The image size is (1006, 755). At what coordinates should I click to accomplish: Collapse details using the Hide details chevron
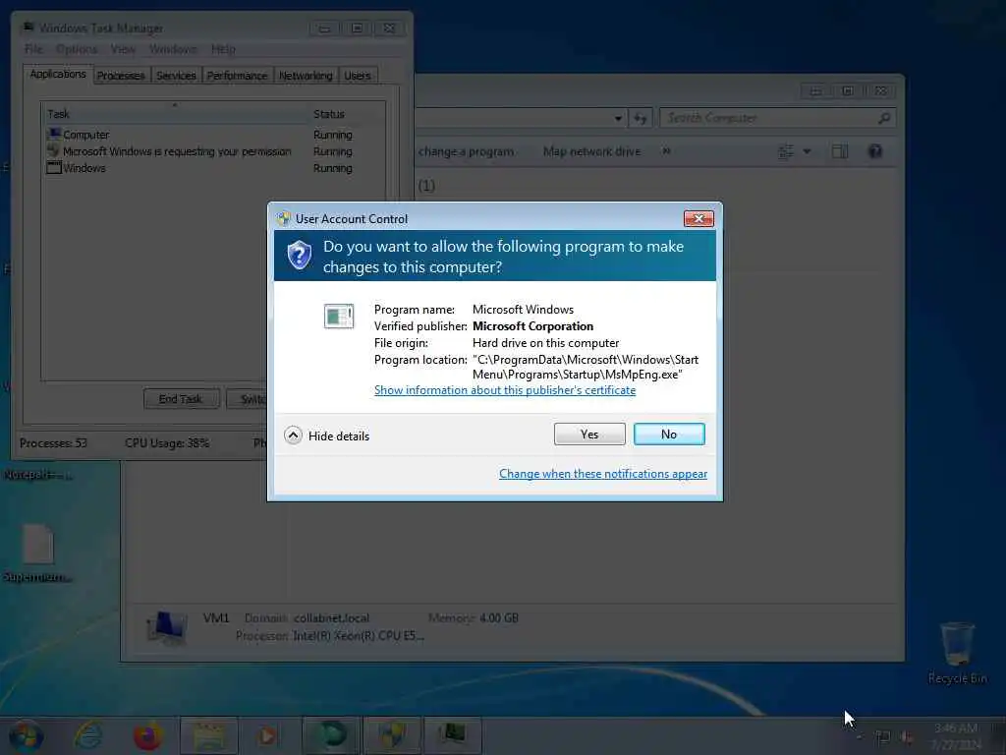coord(293,436)
